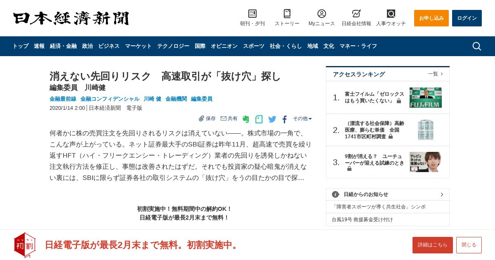Open 台風19号 救援募金受け付け notice
Viewport: 495px width, 260px height.
(363, 220)
